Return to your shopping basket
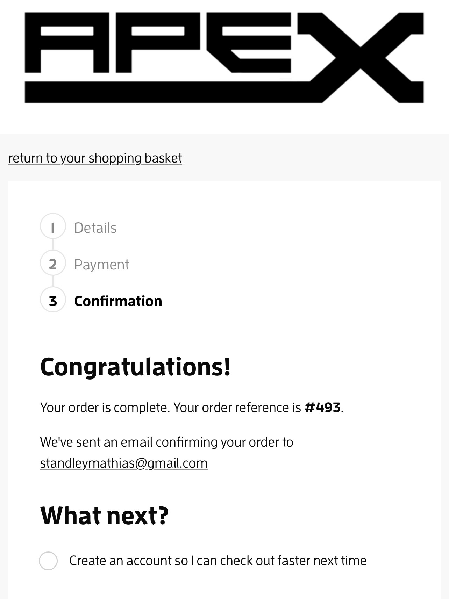This screenshot has height=599, width=449. click(x=95, y=158)
